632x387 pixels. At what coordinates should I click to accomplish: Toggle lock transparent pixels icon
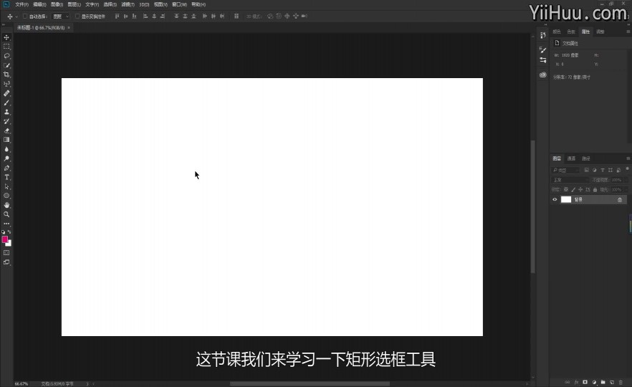pos(566,189)
